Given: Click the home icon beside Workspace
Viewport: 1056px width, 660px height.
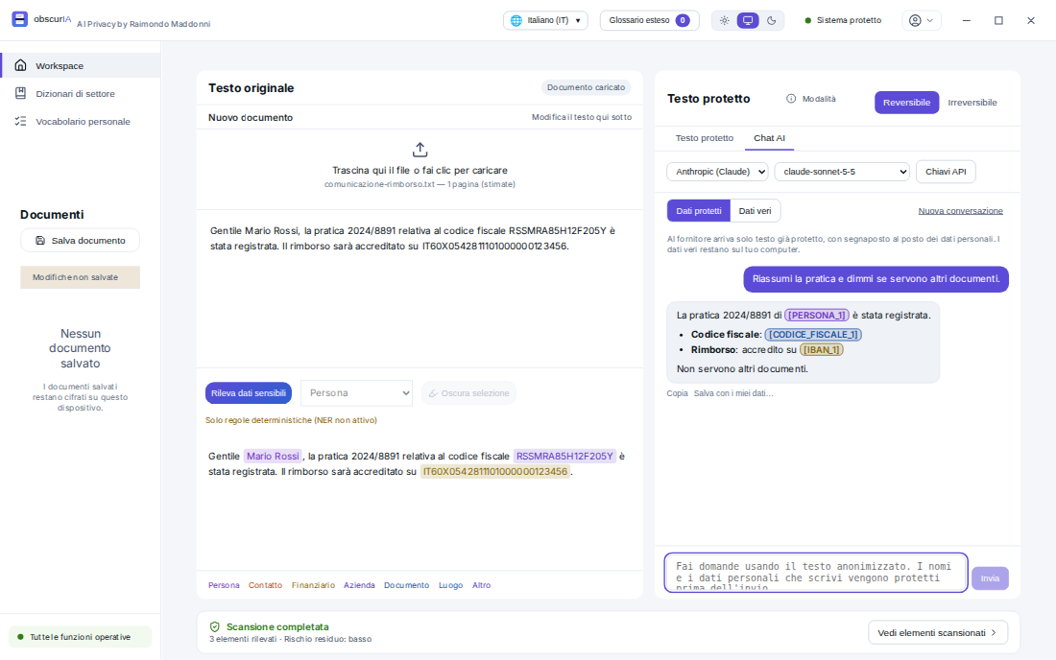Looking at the screenshot, I should coord(21,65).
